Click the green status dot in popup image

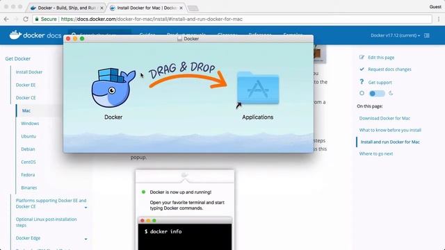[143, 192]
